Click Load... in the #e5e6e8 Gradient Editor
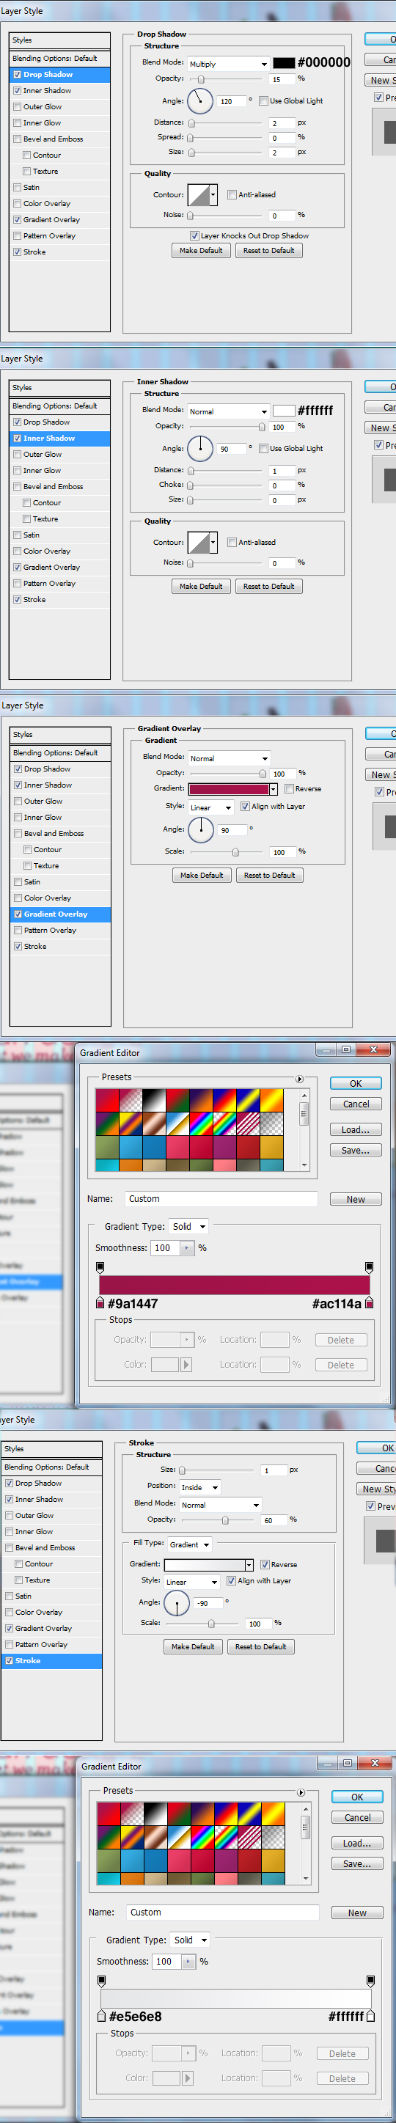 (x=357, y=1844)
